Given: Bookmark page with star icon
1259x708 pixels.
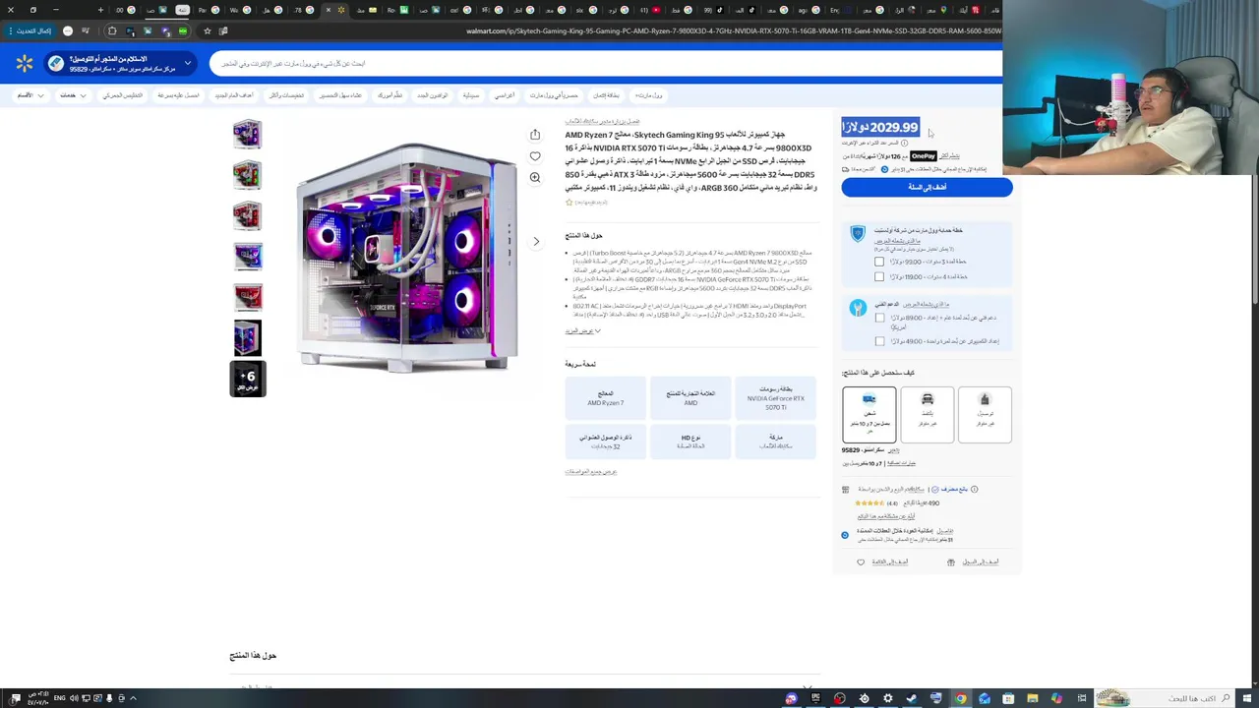Looking at the screenshot, I should pos(207,30).
